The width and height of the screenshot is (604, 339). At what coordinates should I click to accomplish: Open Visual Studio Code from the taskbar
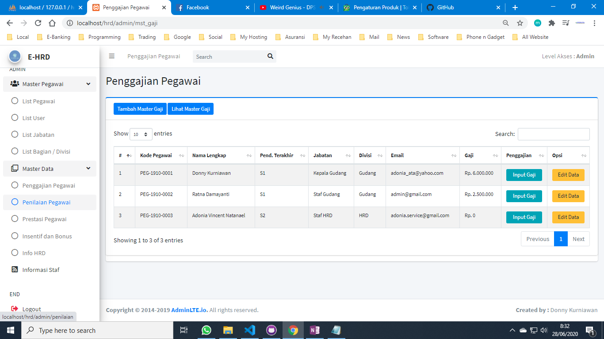[249, 330]
